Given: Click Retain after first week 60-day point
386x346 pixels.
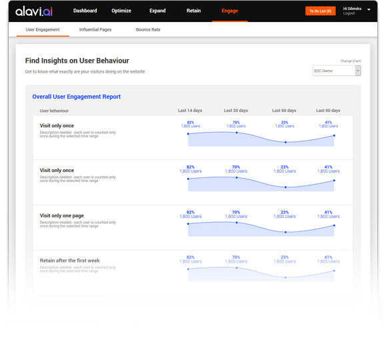Looking at the screenshot, I should click(285, 277).
